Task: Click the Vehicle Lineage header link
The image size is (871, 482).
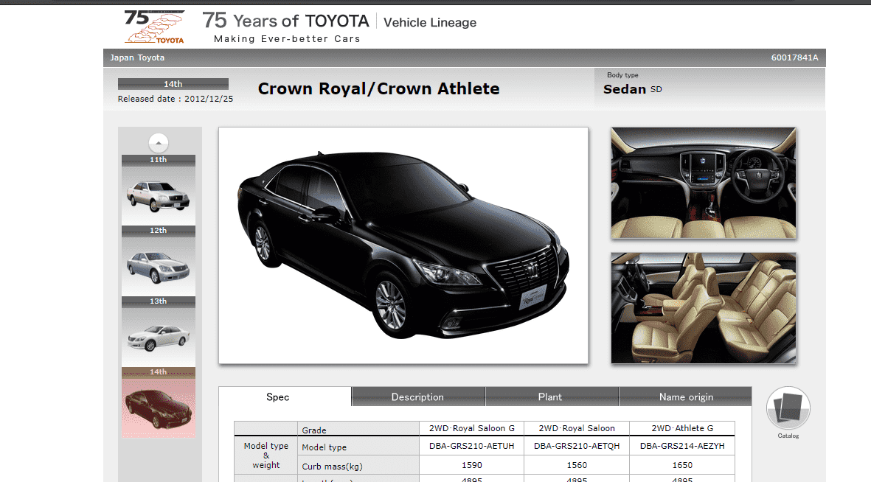Action: click(x=430, y=22)
